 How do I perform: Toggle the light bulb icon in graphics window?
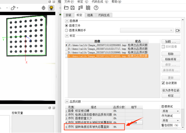coord(51,8)
